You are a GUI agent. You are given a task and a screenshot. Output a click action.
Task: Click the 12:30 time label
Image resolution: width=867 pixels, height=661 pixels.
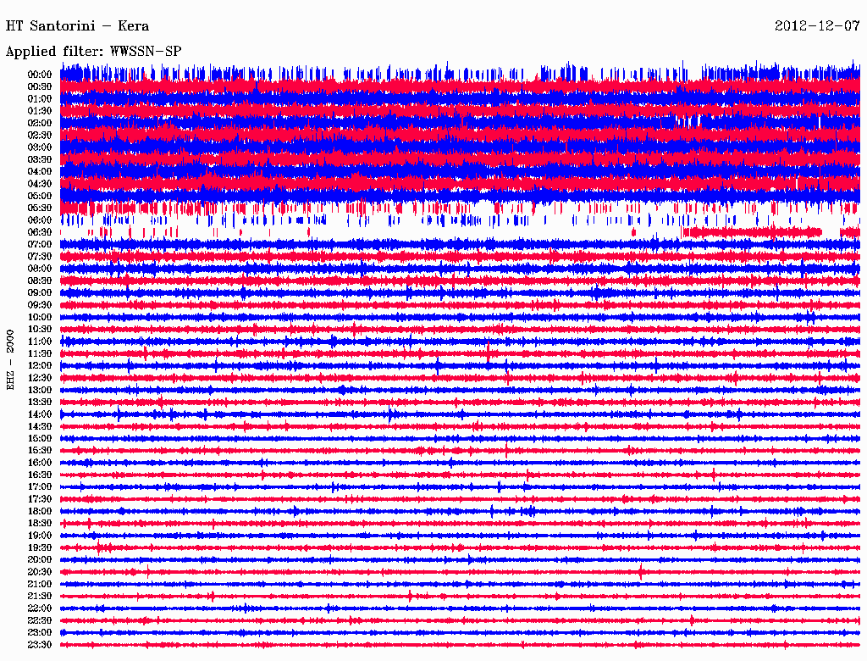click(x=40, y=378)
